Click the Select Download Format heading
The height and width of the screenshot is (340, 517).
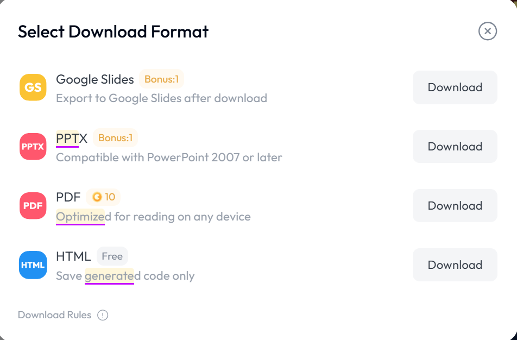[x=113, y=32]
